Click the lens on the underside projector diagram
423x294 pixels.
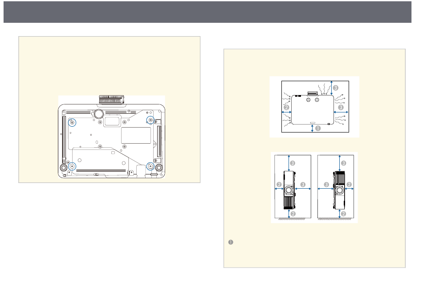pyautogui.click(x=111, y=99)
